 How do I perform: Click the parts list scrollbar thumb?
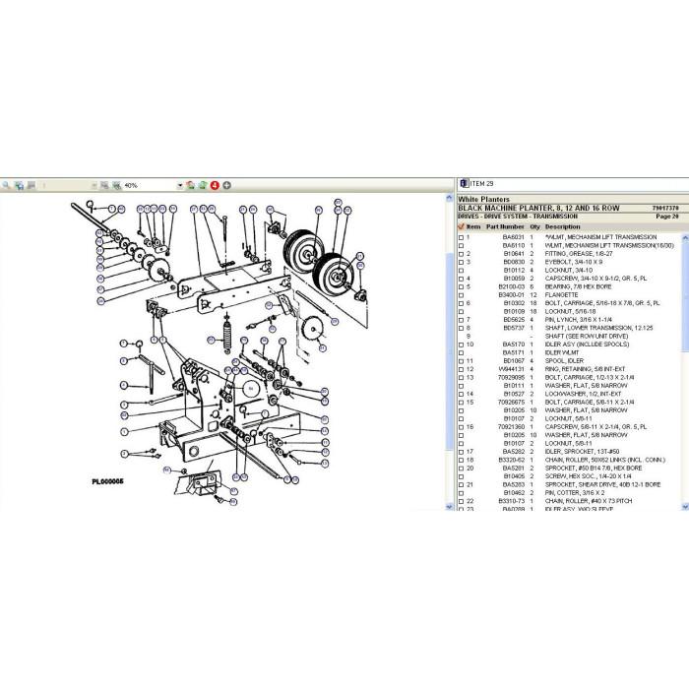pyautogui.click(x=685, y=296)
